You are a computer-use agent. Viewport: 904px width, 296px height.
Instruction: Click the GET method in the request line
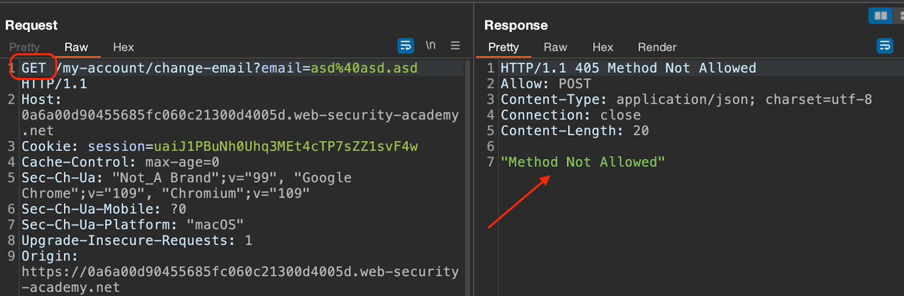[34, 68]
